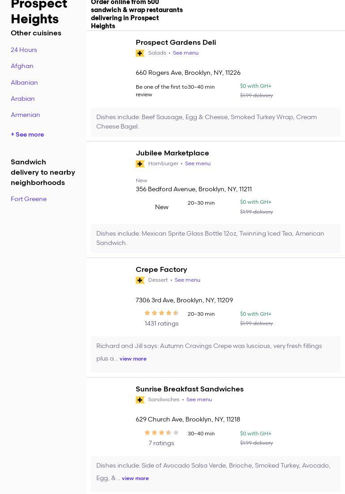345x494 pixels.
Task: Expand Sunrise Breakfast dishes with view more
Action: click(135, 478)
